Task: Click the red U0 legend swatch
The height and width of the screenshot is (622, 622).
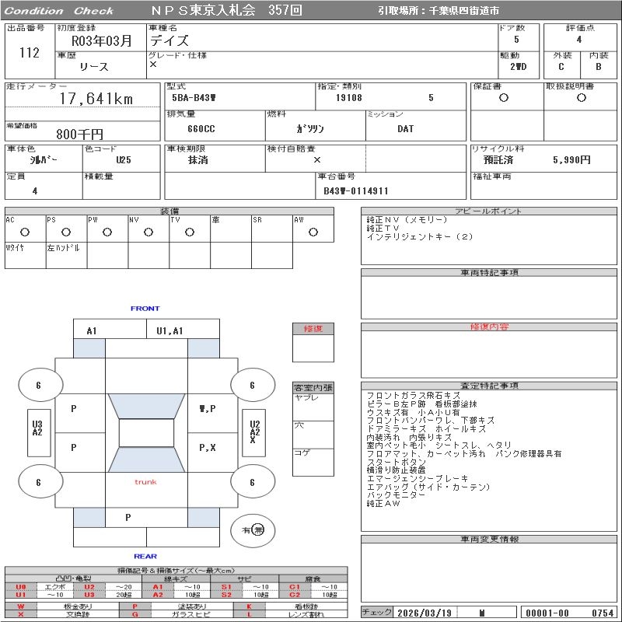Action: click(21, 587)
